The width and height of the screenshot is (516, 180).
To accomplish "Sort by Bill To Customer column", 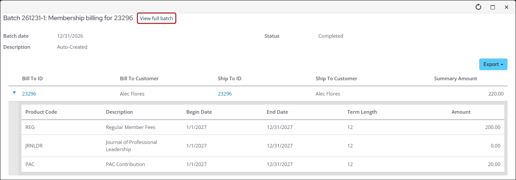I will [139, 79].
